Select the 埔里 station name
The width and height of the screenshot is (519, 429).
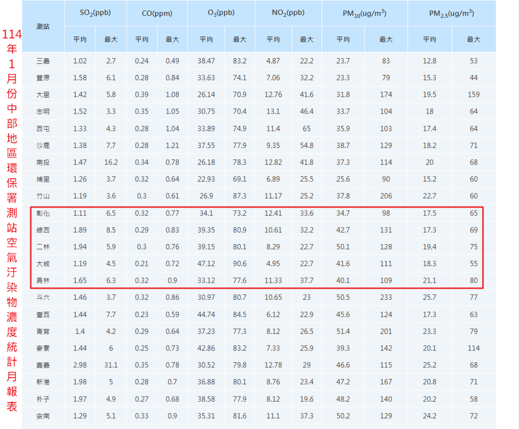click(x=43, y=179)
